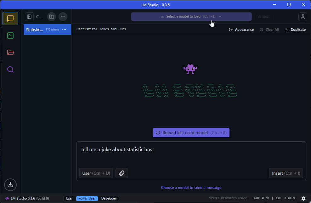The image size is (311, 203).
Task: Eject the loaded model
Action: coord(264,17)
